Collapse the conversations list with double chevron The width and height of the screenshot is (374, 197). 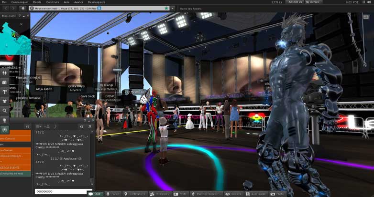click(x=27, y=126)
